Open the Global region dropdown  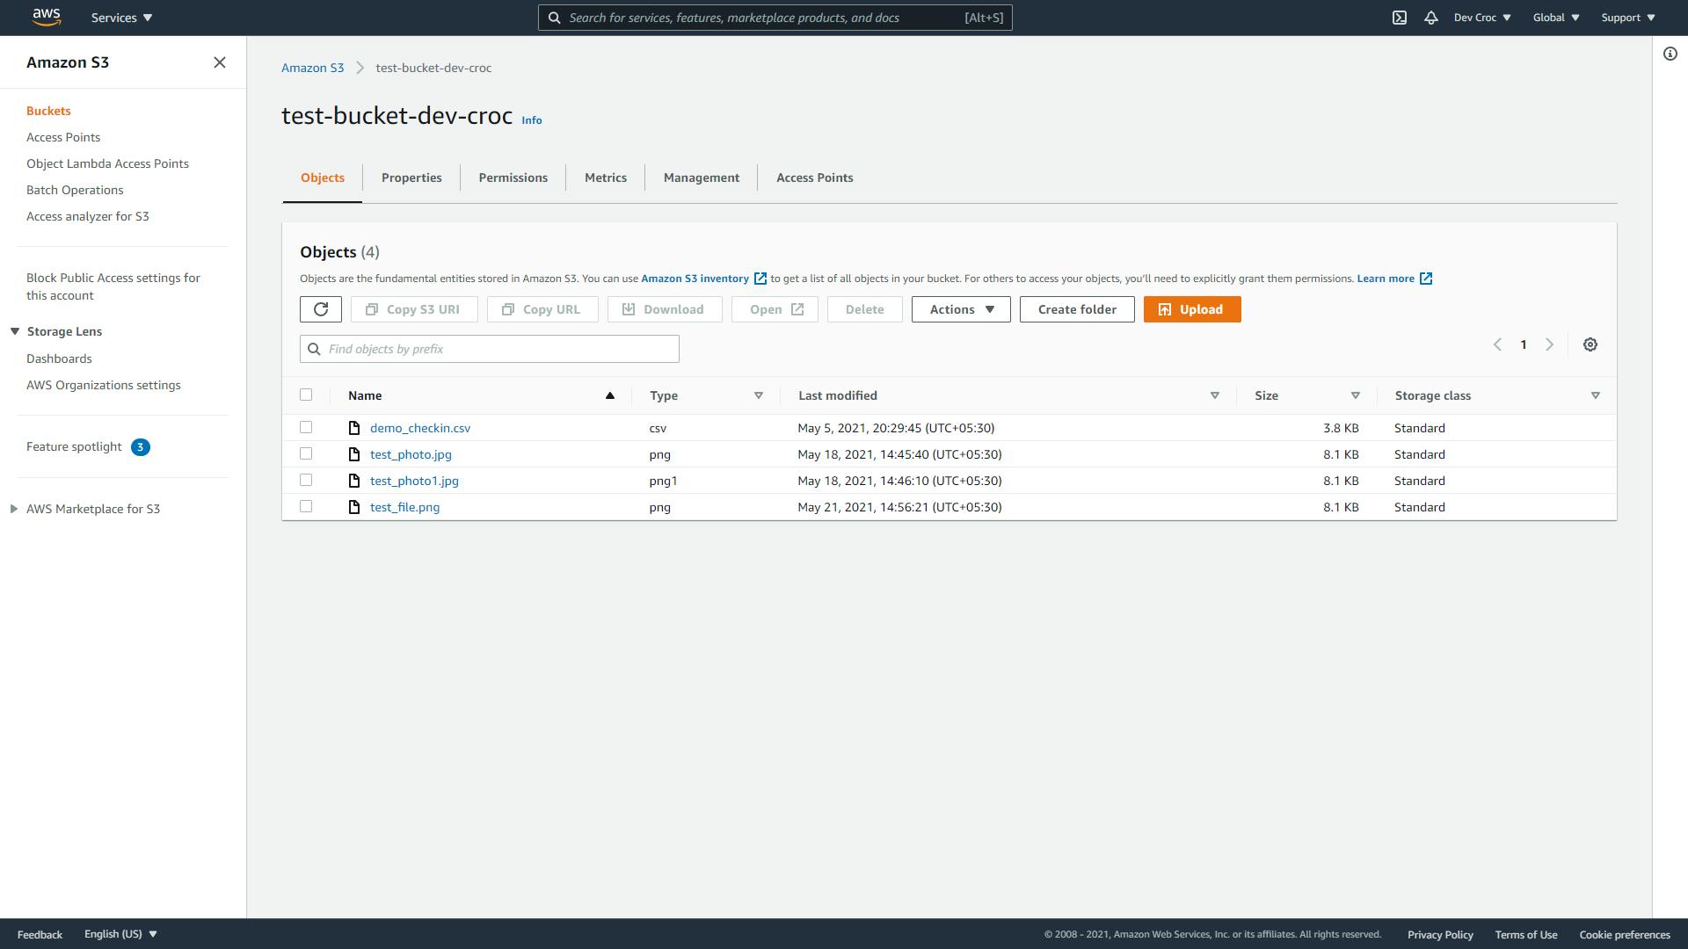[x=1556, y=18]
